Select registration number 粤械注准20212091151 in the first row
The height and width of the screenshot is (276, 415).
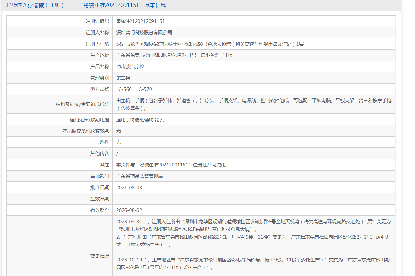(x=140, y=21)
